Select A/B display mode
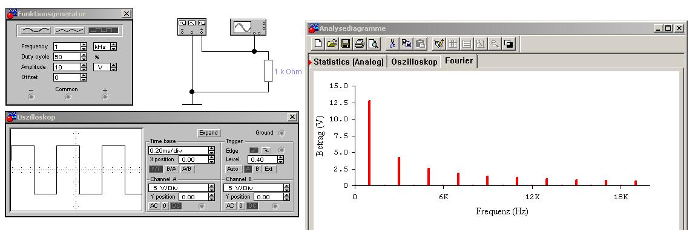The height and width of the screenshot is (230, 698). (187, 169)
